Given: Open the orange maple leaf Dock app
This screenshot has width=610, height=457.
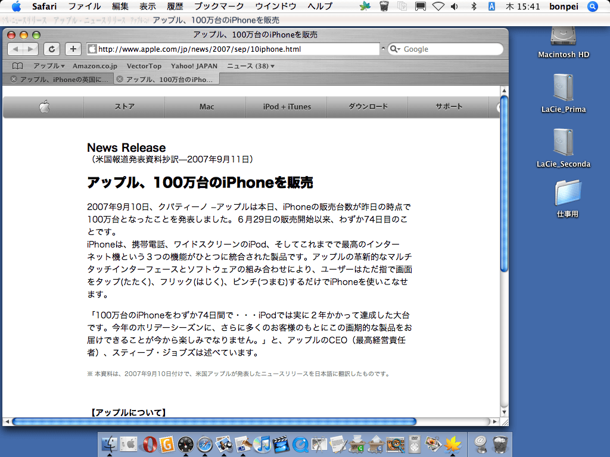Looking at the screenshot, I should (453, 444).
